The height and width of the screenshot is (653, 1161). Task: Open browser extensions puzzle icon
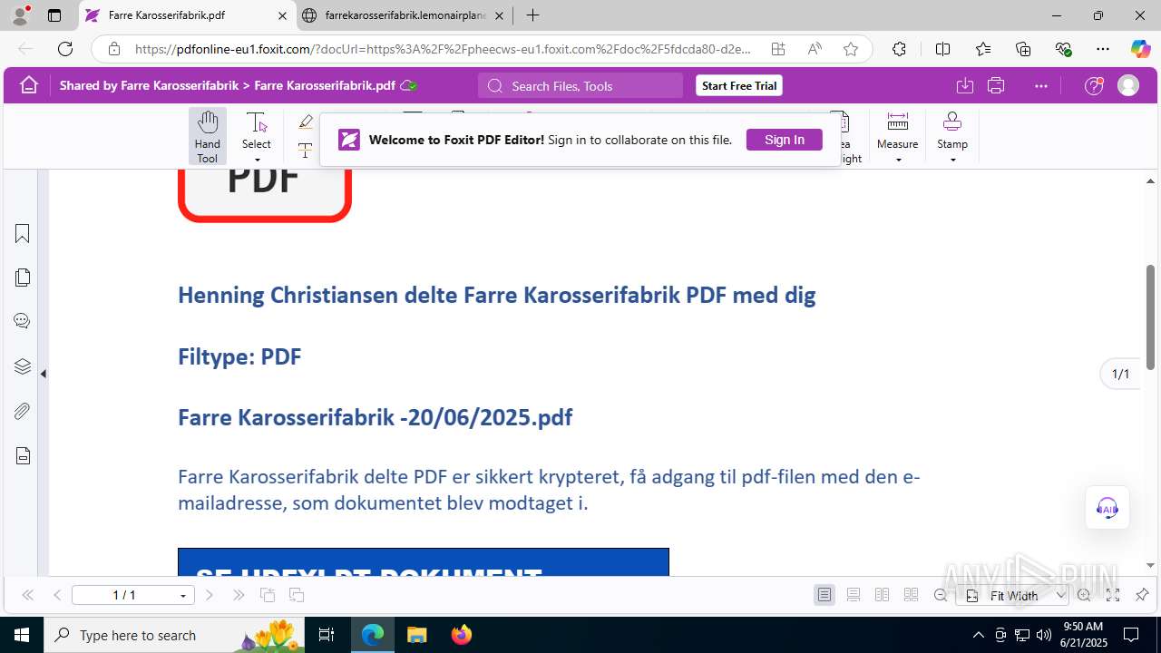click(899, 49)
